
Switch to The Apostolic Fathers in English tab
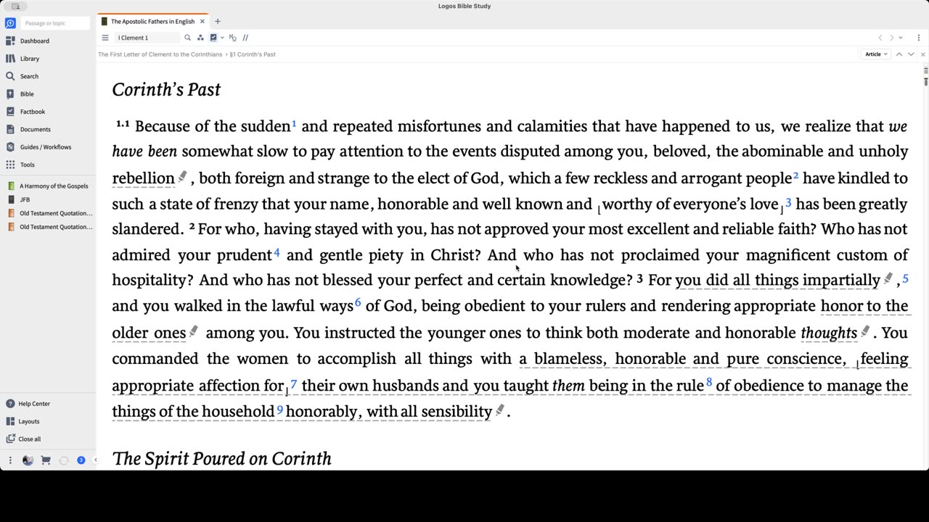tap(152, 22)
